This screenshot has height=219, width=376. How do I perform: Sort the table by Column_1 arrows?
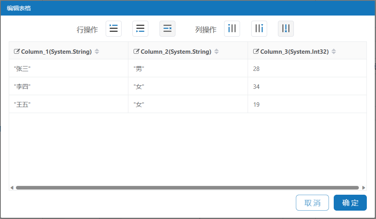click(x=97, y=51)
